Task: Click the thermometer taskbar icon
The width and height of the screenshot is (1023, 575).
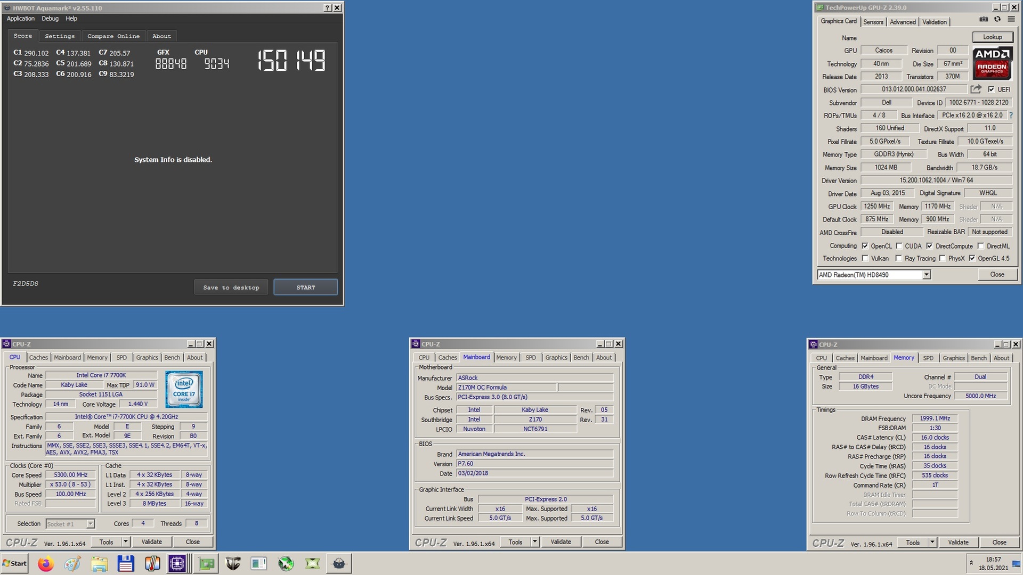Action: (x=152, y=563)
